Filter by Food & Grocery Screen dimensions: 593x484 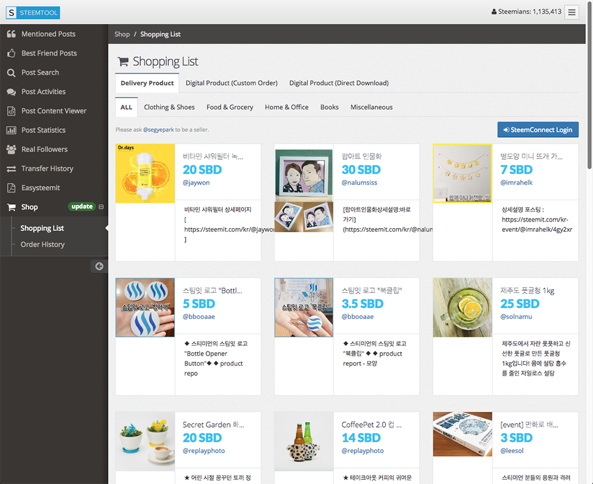tap(229, 107)
